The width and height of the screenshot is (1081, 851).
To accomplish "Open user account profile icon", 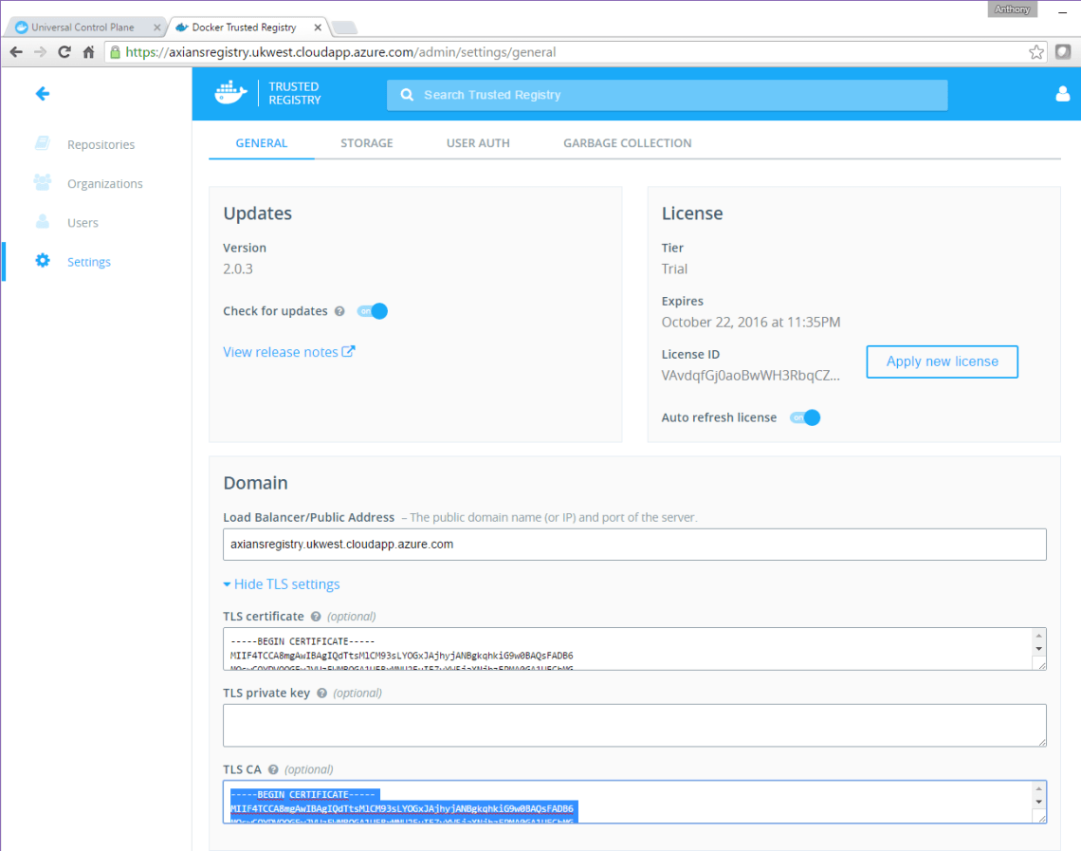I will (1062, 94).
